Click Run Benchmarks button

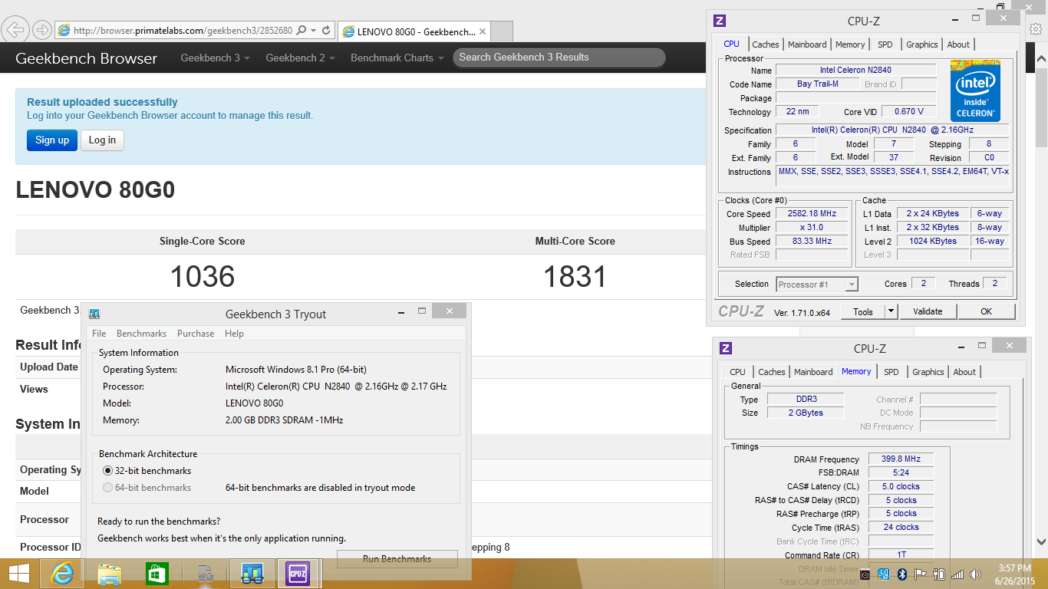click(397, 559)
